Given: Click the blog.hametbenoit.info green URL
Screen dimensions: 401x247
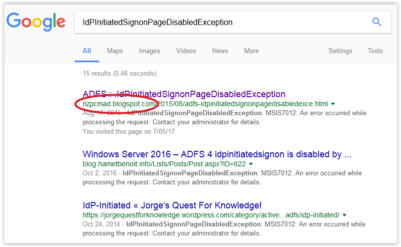Looking at the screenshot, I should 164,164.
